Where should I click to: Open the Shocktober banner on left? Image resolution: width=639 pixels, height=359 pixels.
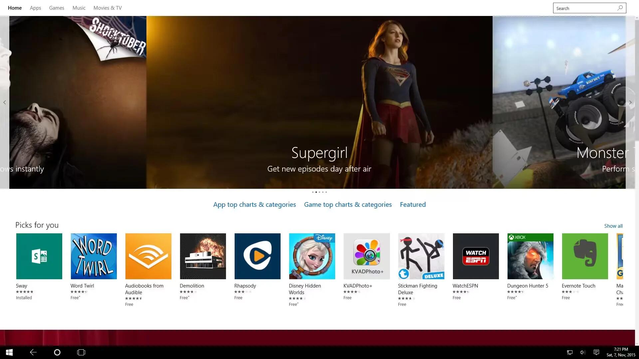tap(78, 102)
